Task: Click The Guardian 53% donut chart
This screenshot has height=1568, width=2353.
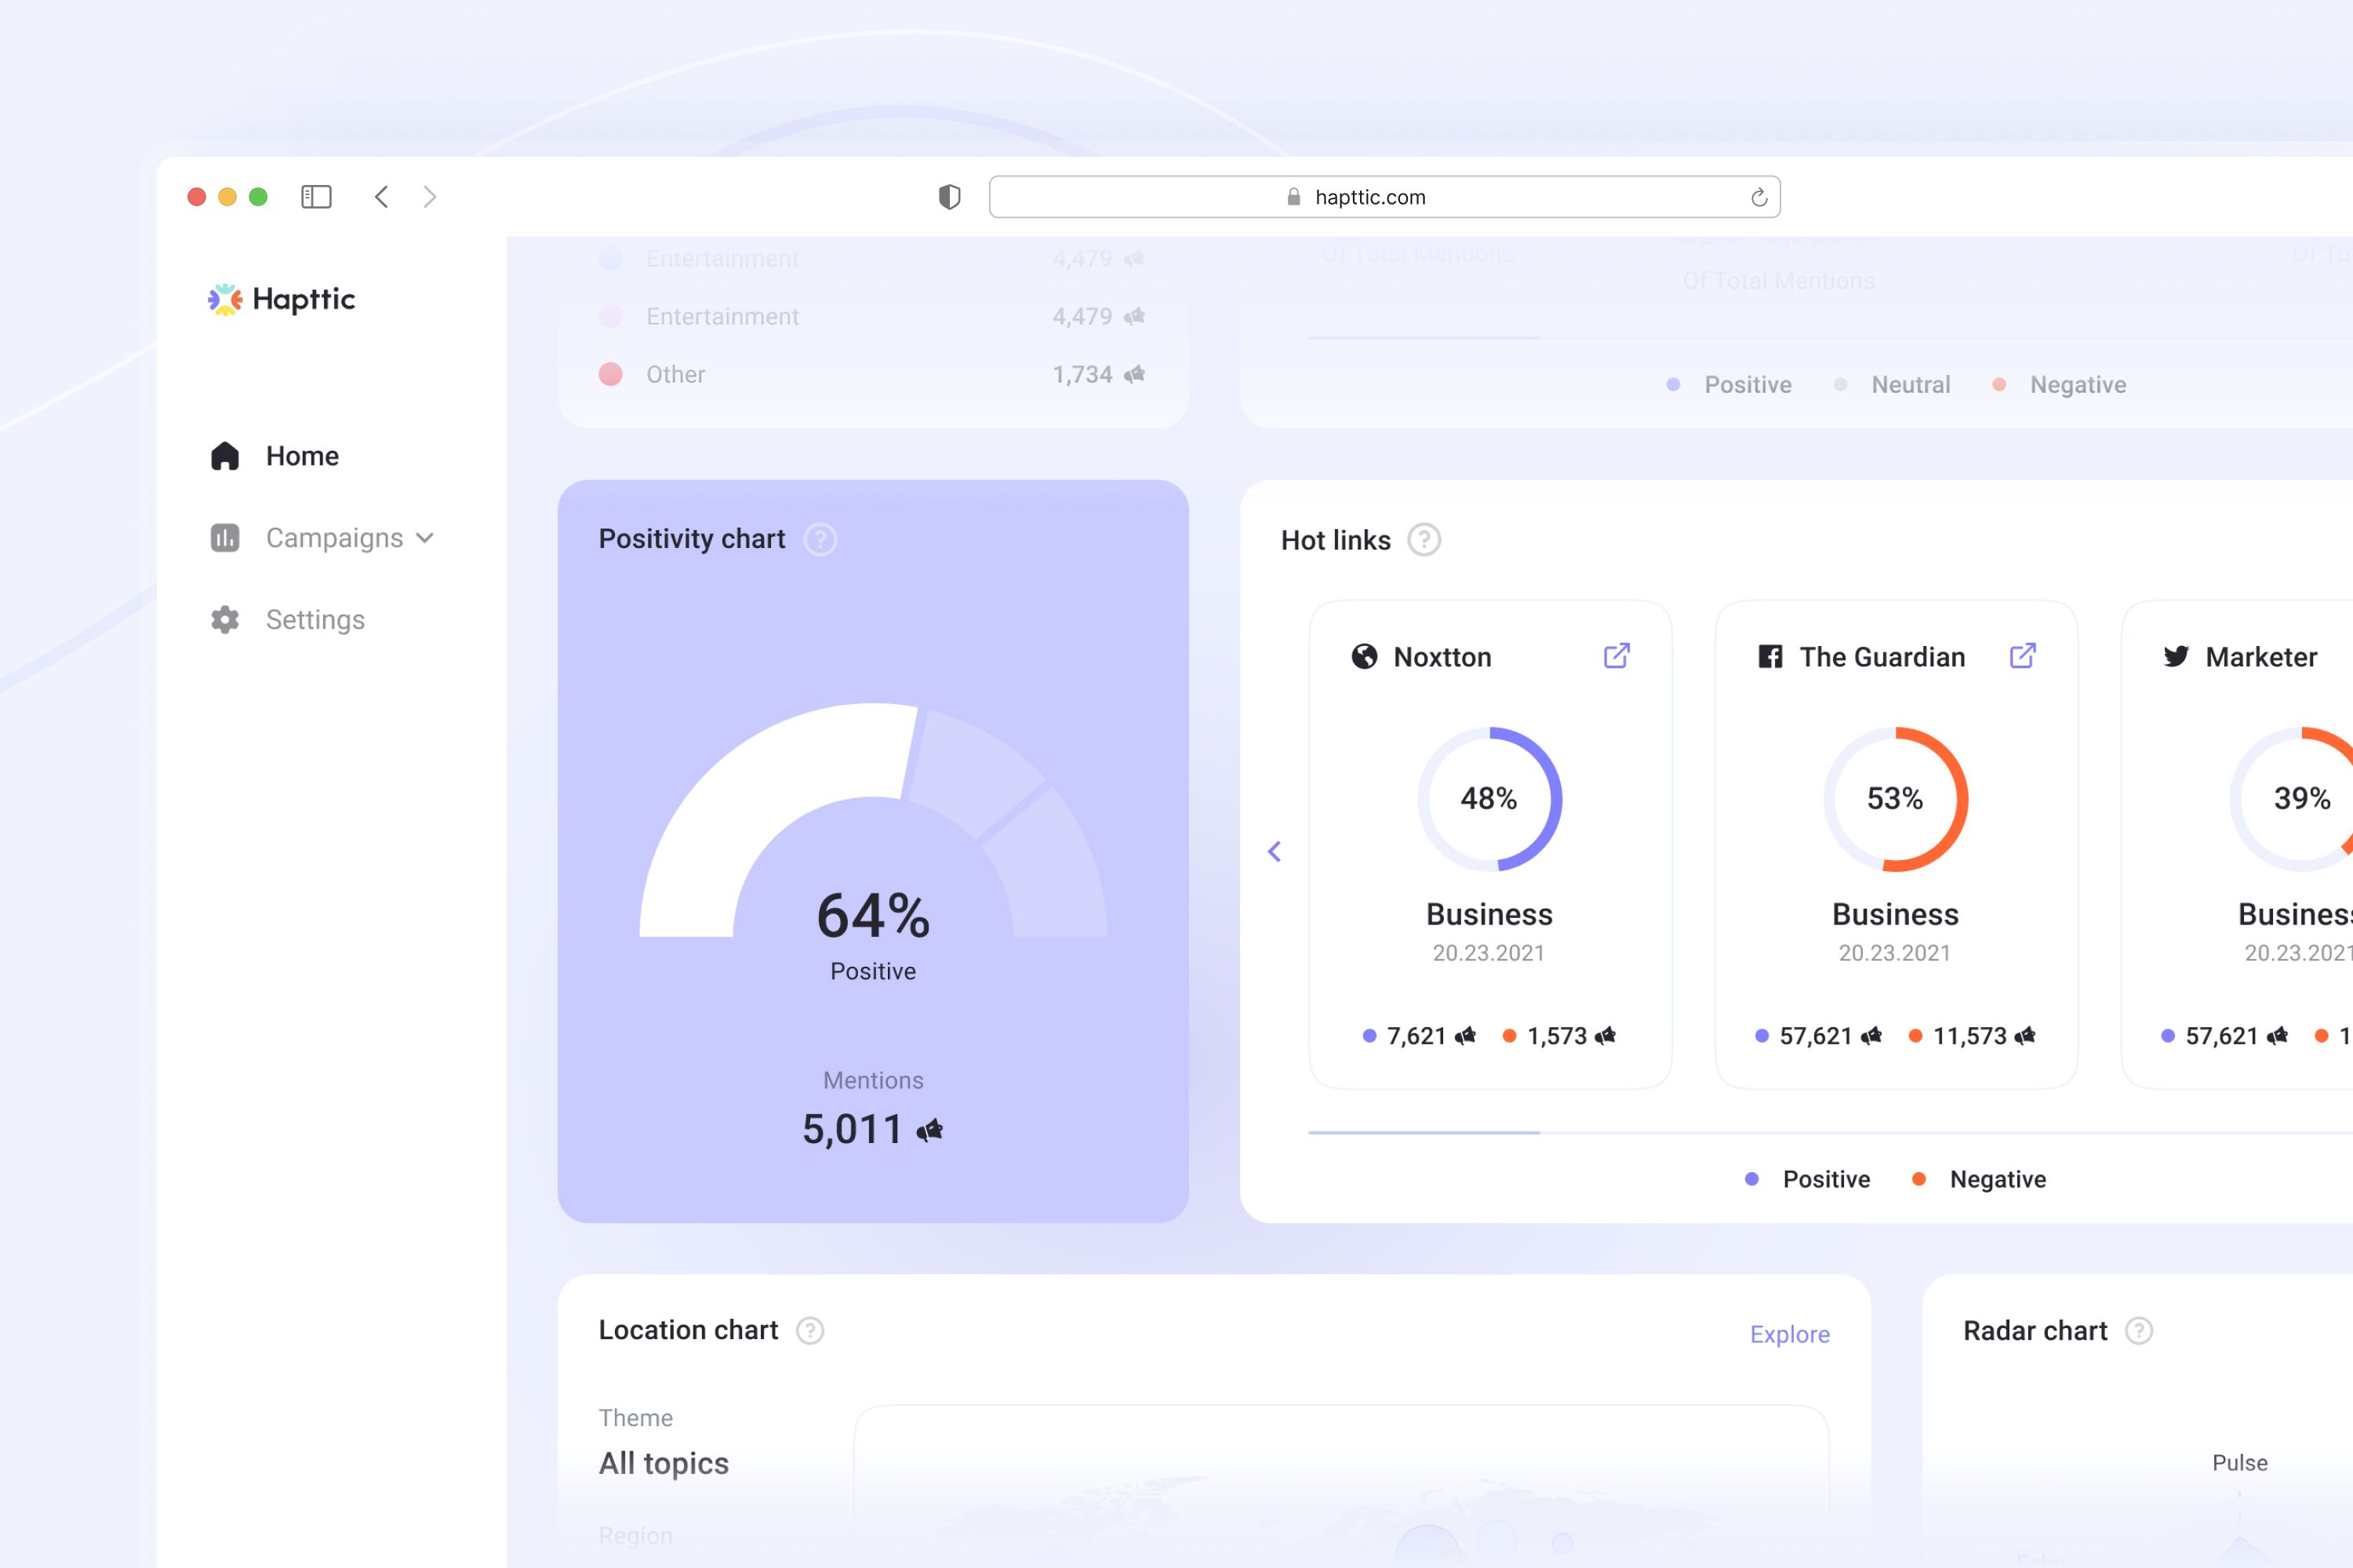Action: point(1896,799)
